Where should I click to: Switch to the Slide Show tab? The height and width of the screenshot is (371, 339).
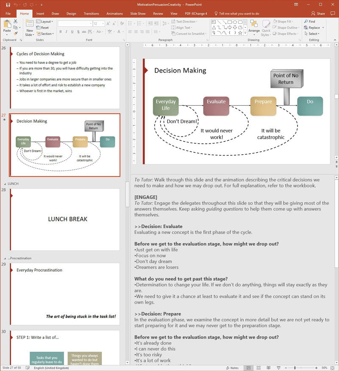138,14
